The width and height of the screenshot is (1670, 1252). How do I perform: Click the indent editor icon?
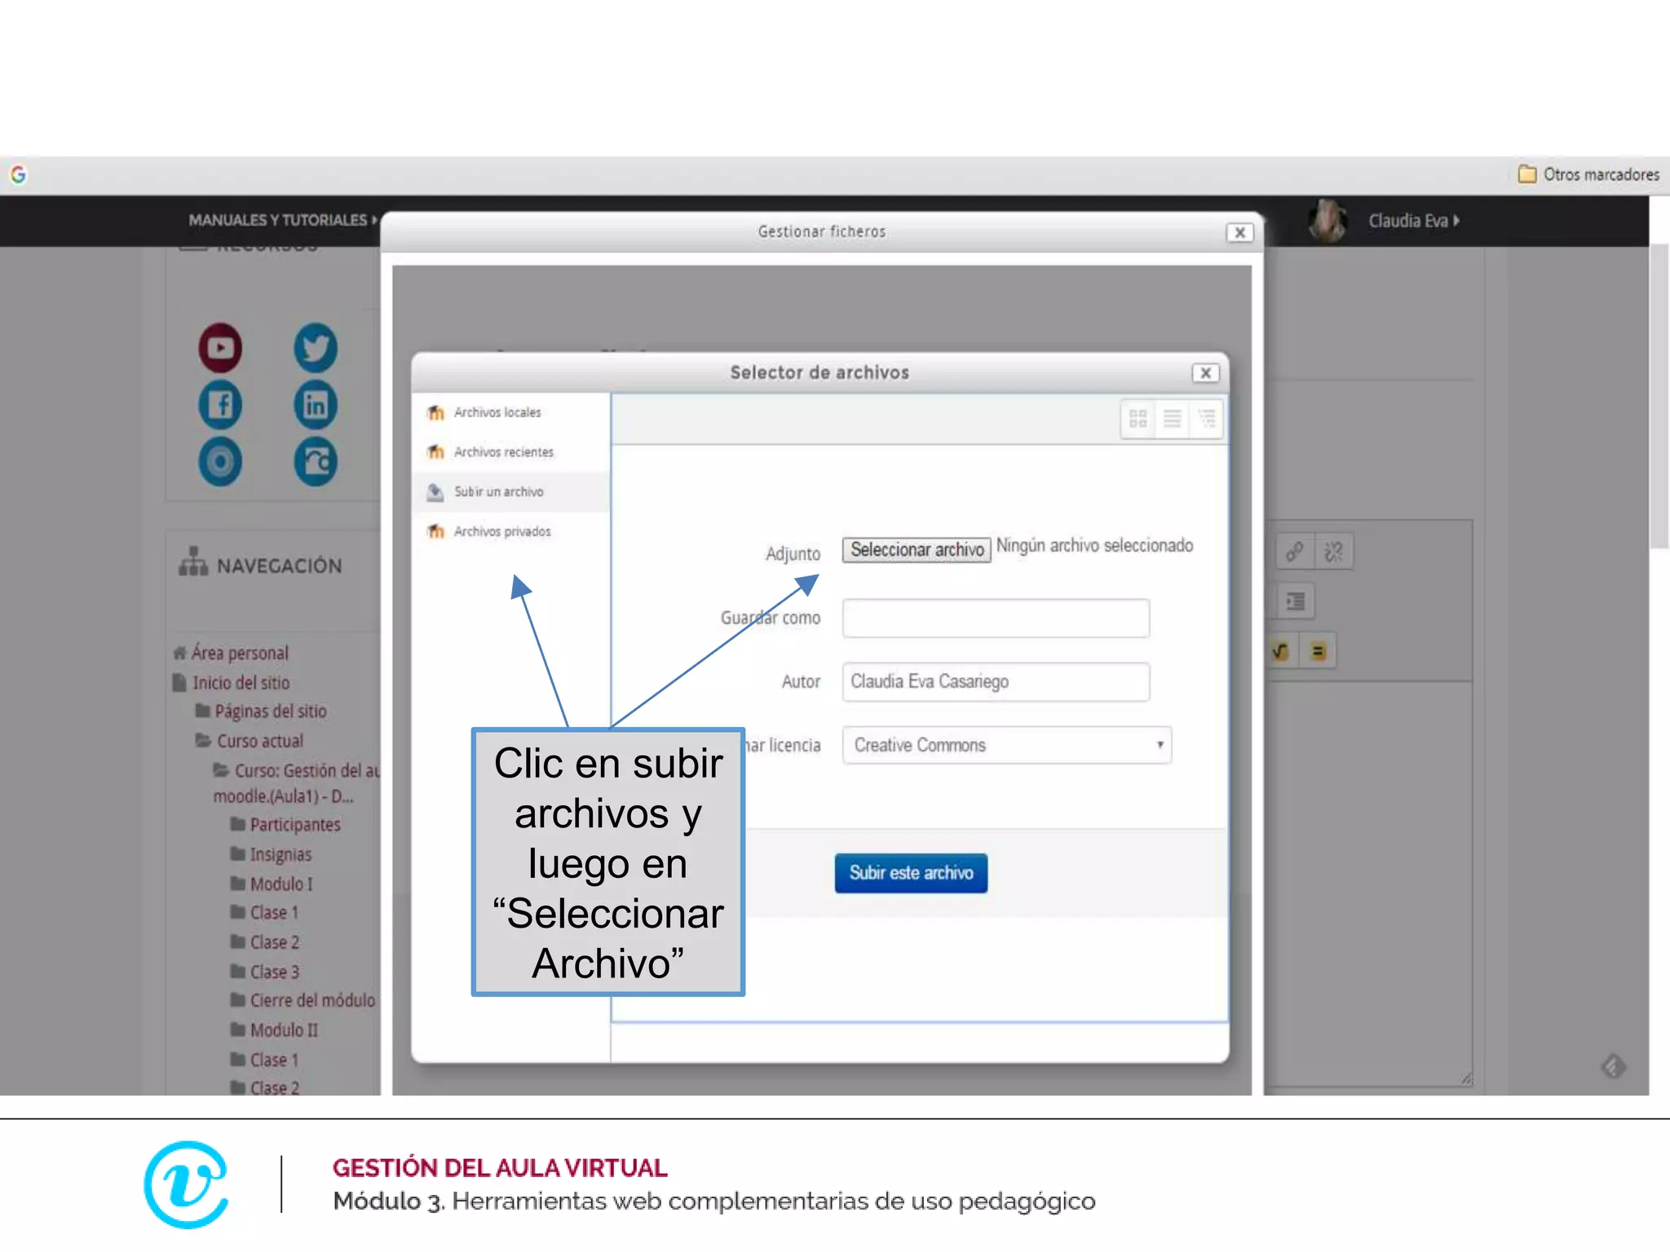(1295, 602)
